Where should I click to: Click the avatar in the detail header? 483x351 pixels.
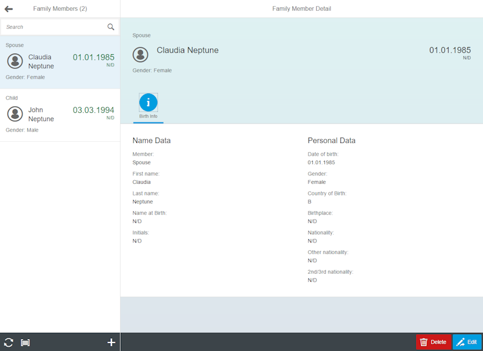click(141, 54)
